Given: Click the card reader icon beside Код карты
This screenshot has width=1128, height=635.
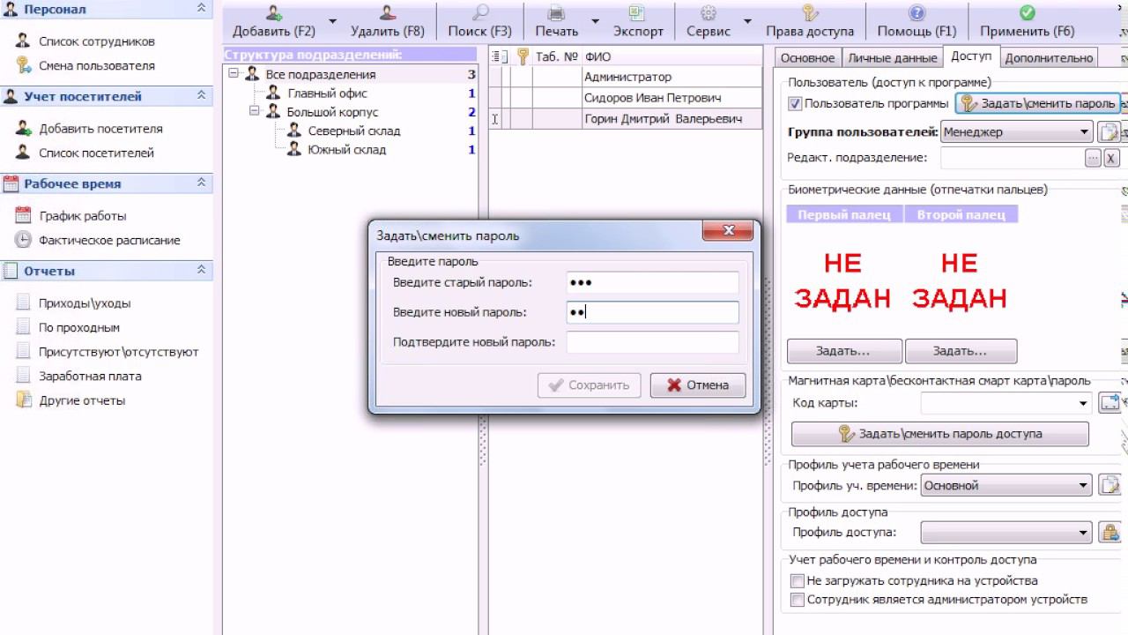Looking at the screenshot, I should tap(1109, 403).
